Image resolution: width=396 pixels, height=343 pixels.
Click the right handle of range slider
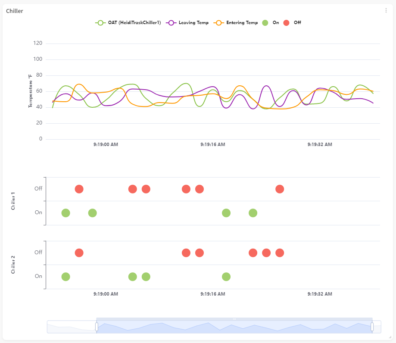click(372, 327)
